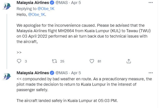Open Malaysia Airlines avatar on second tweet

click(7, 76)
